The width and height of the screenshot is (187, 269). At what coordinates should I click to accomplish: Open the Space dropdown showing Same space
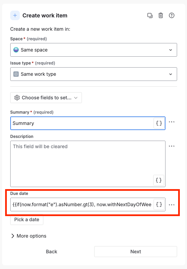pyautogui.click(x=94, y=50)
